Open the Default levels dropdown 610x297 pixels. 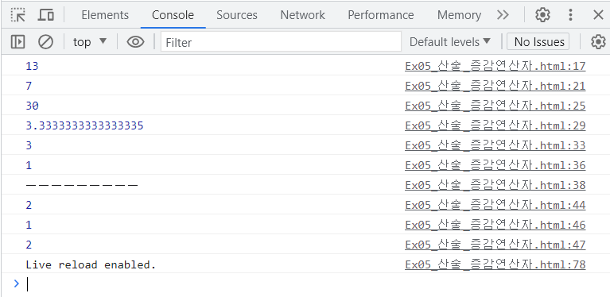450,41
